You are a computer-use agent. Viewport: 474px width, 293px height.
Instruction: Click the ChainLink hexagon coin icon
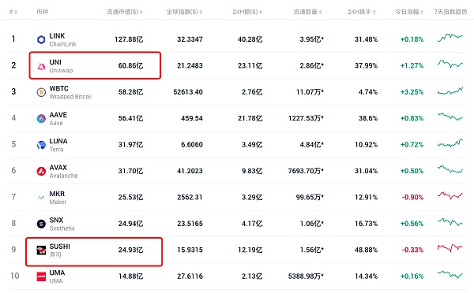click(41, 39)
